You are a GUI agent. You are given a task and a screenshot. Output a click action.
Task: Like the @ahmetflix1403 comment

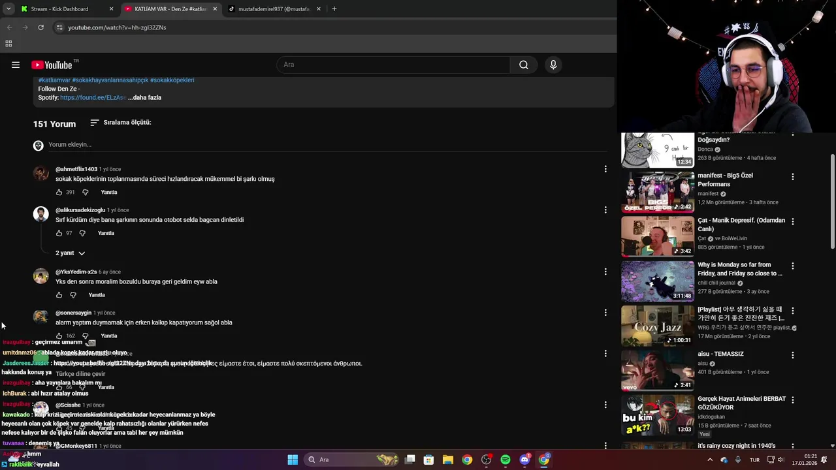tap(59, 192)
